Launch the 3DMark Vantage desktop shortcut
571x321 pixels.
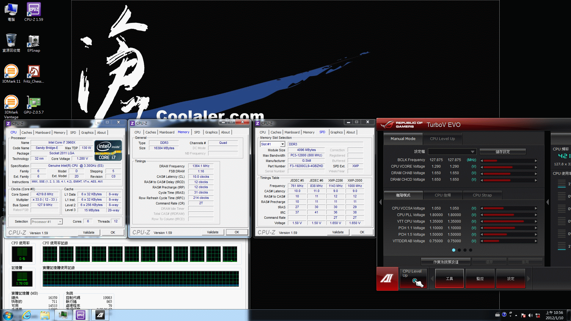(11, 107)
